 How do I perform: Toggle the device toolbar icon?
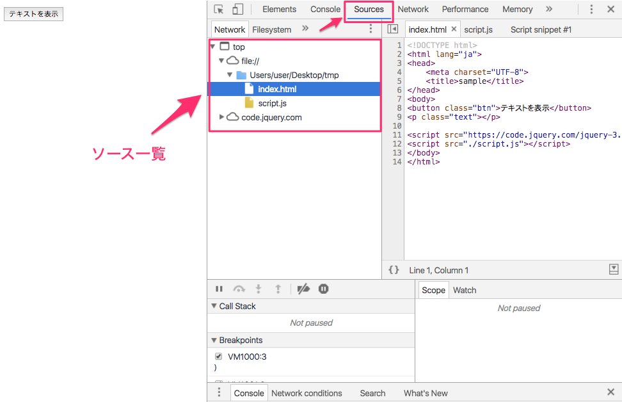237,9
